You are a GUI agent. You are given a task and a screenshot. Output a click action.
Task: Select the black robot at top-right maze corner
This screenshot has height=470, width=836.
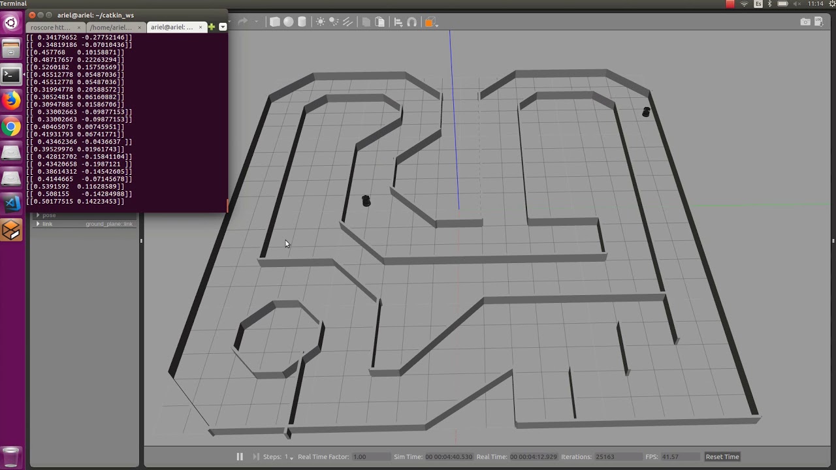coord(646,112)
